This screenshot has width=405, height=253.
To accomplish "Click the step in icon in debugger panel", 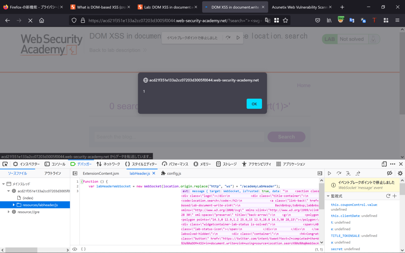I will coord(348,173).
